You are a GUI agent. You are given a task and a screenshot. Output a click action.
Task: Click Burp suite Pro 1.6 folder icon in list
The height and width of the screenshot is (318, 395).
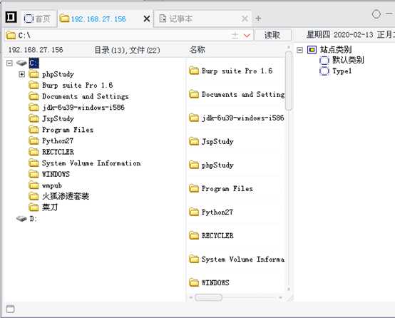[194, 71]
